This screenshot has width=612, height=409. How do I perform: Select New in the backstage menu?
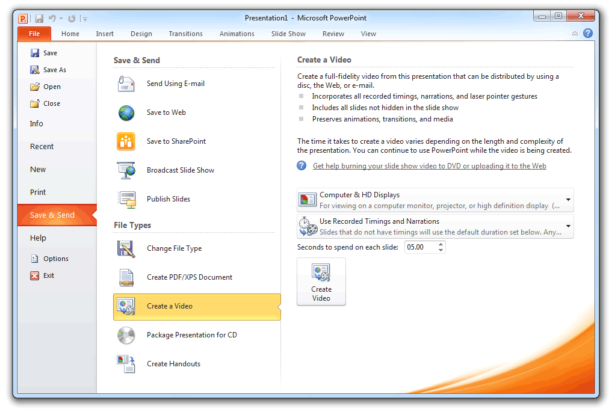click(x=57, y=170)
